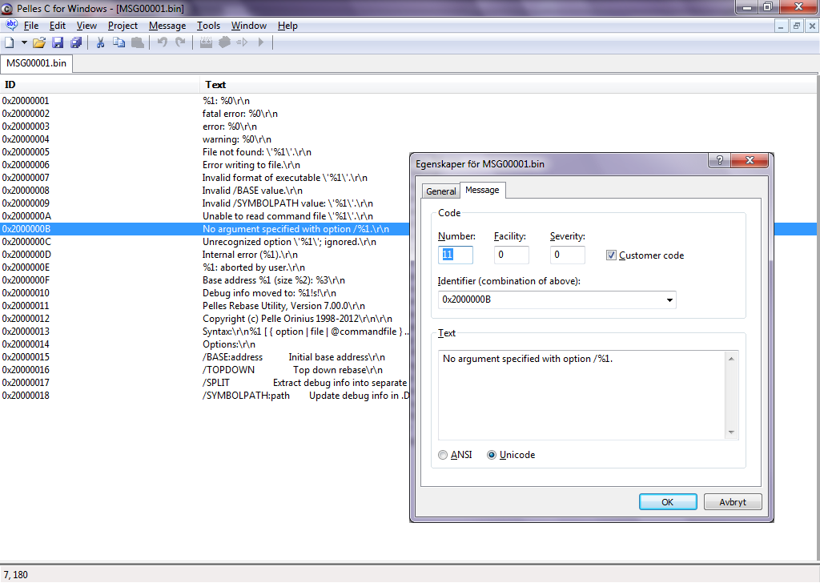This screenshot has width=820, height=583.
Task: Click the Copy toolbar icon
Action: [x=119, y=43]
